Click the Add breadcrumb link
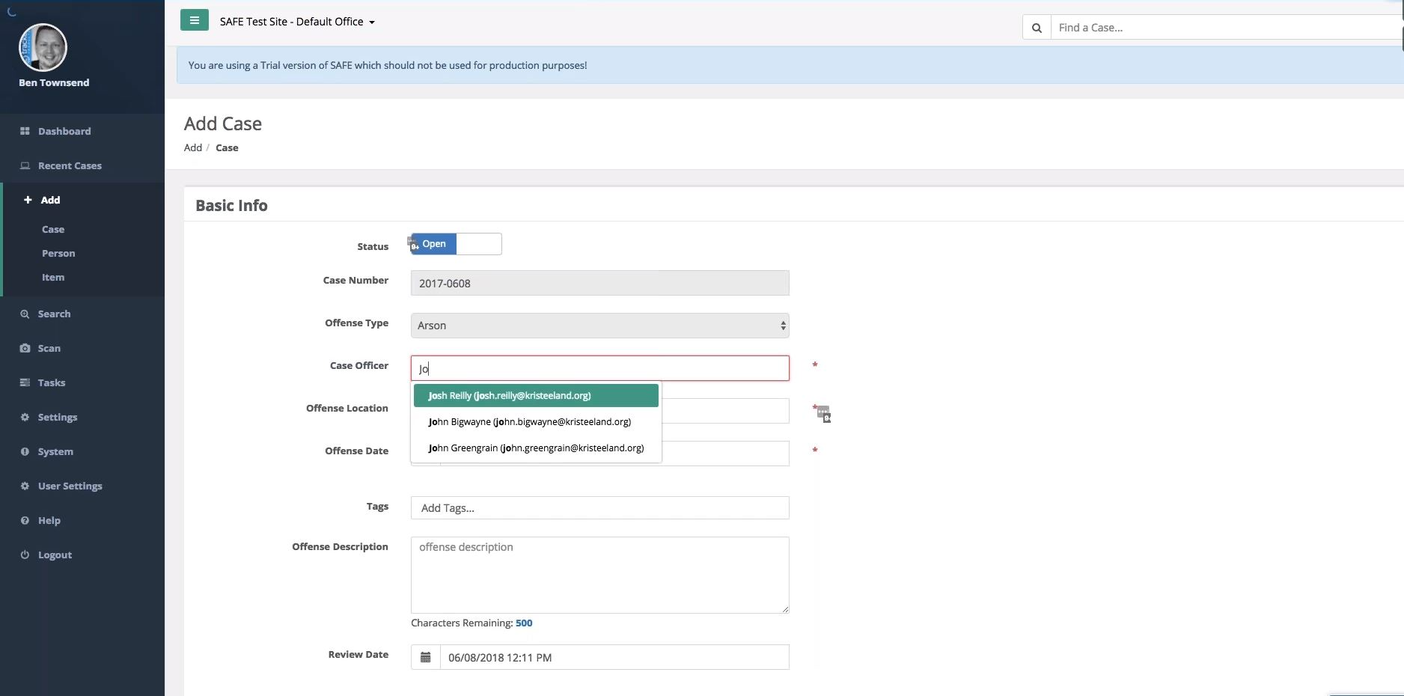The width and height of the screenshot is (1404, 696). tap(193, 147)
